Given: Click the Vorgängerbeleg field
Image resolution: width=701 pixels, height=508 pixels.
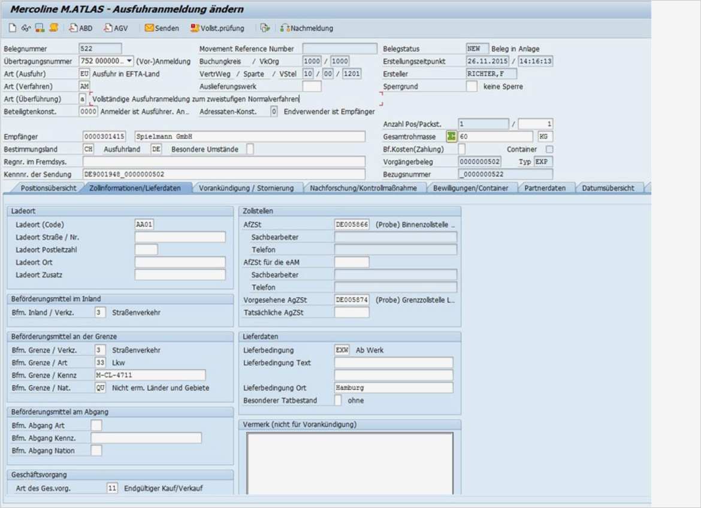Looking at the screenshot, I should (x=480, y=161).
